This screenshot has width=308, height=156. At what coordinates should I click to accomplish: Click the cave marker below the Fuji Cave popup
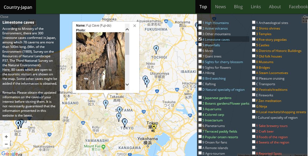(106, 103)
